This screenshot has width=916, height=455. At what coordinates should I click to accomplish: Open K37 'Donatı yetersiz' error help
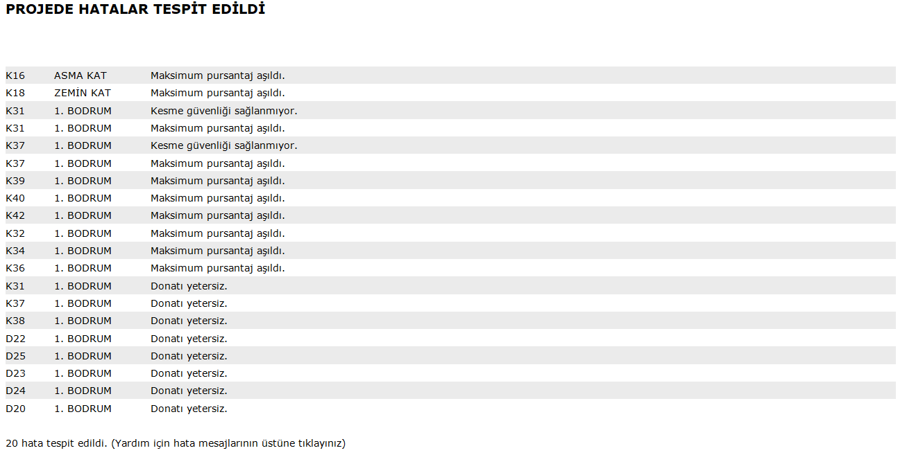(x=189, y=303)
